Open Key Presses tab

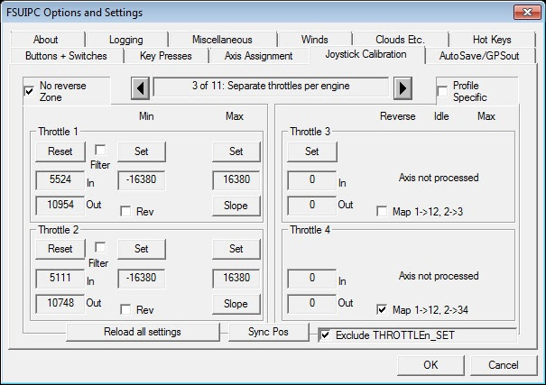pos(166,56)
